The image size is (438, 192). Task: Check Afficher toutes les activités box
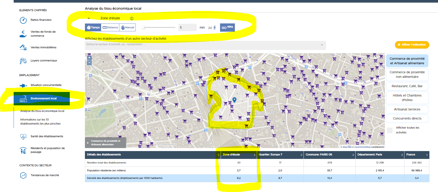click(x=390, y=130)
